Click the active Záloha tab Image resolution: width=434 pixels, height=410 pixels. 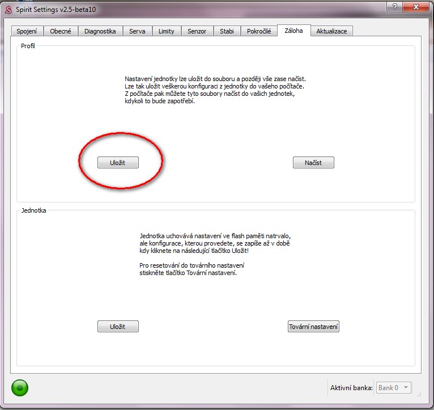[293, 31]
